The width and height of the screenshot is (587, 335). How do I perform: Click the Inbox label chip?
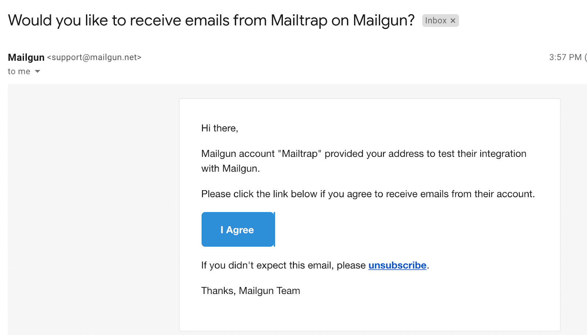click(435, 21)
